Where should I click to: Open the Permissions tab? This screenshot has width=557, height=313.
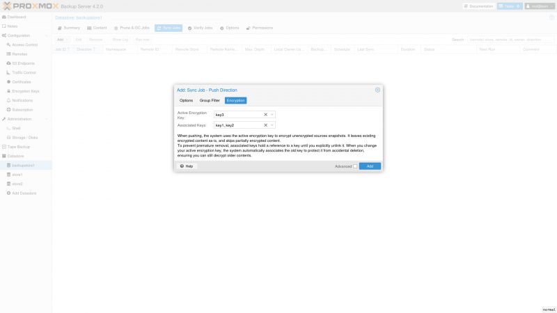tap(260, 28)
